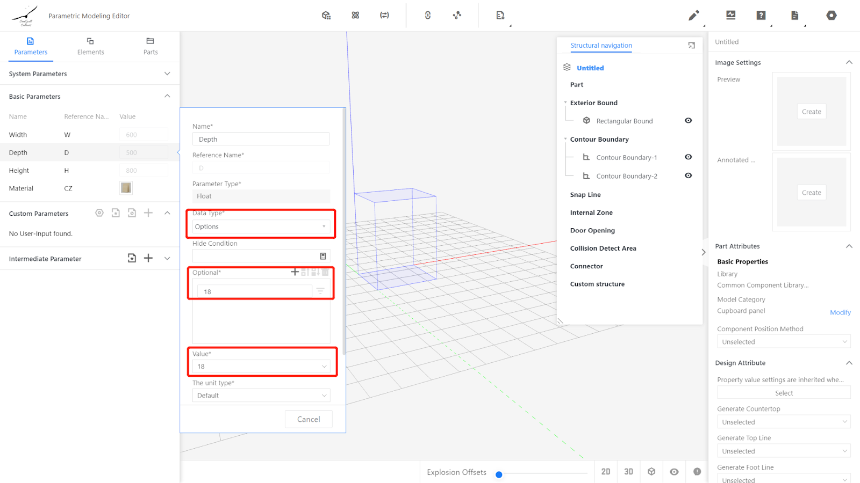
Task: Click the pencil edit icon in top toolbar
Action: [693, 16]
